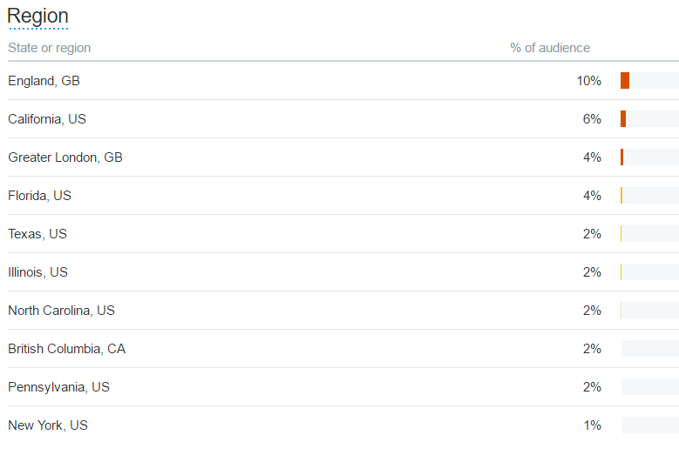Click the audience bar for England
The image size is (679, 455).
649,81
